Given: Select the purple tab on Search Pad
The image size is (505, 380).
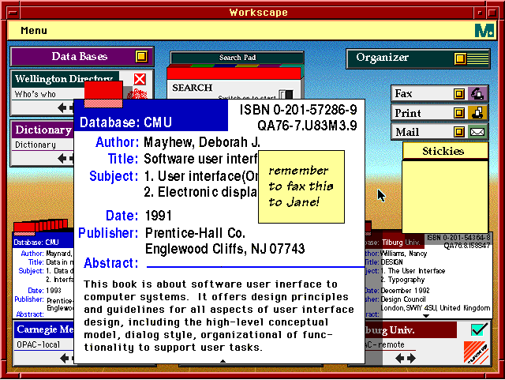Looking at the screenshot, I should click(x=268, y=66).
